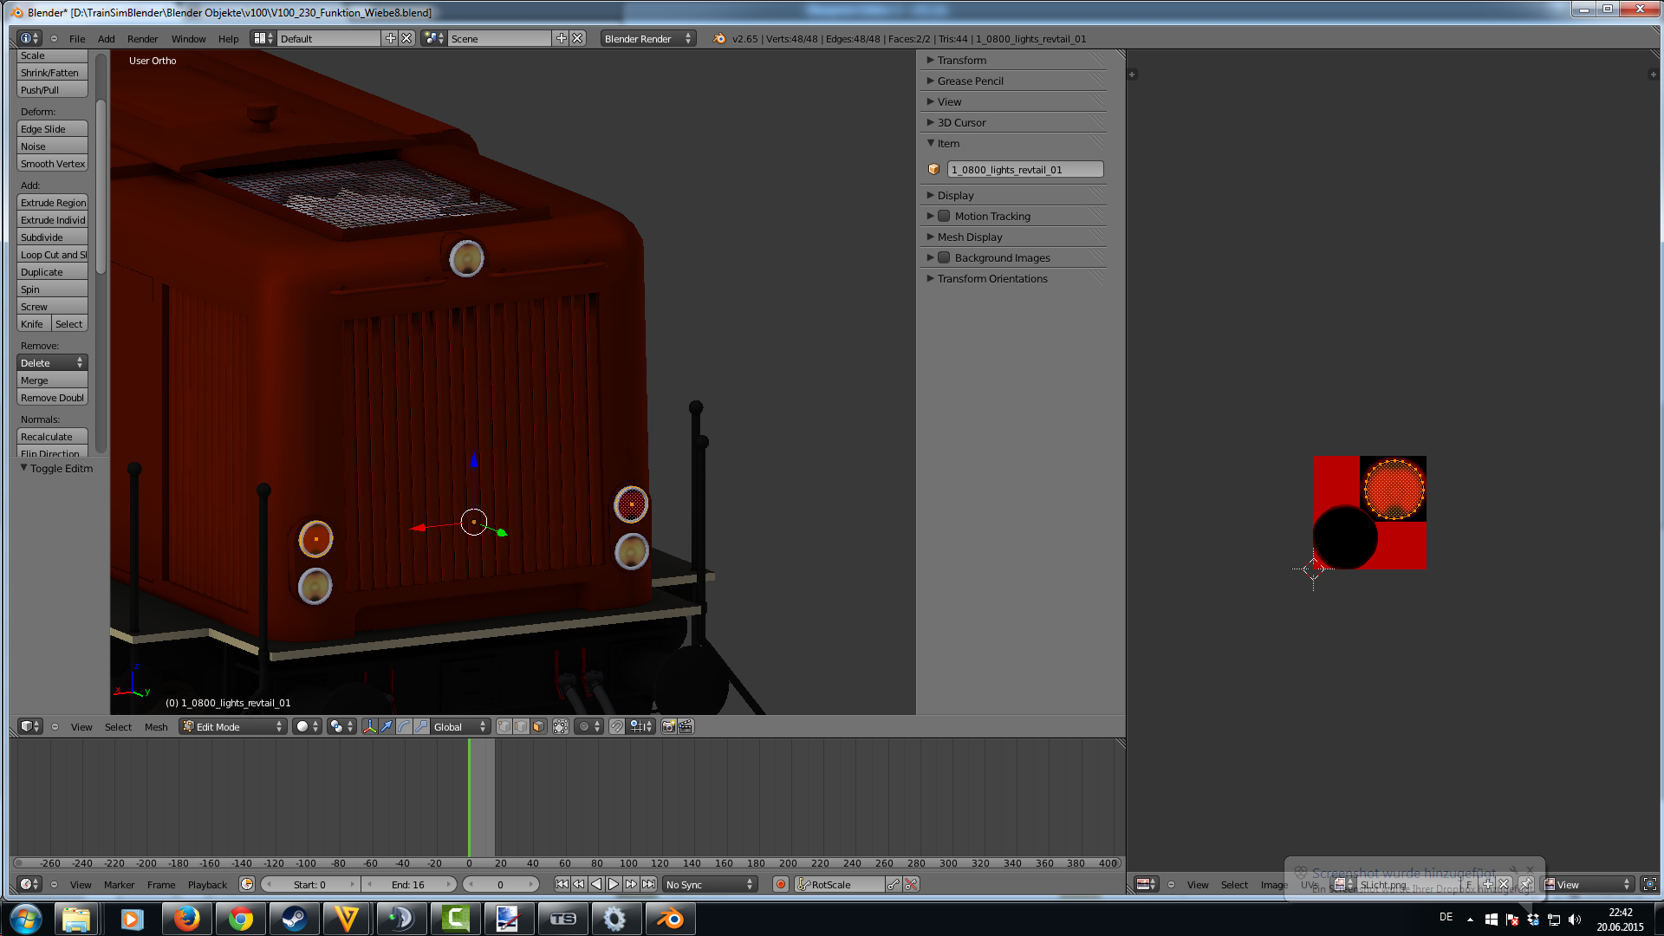Click the Blender taskbar icon
Screen dimensions: 1664x936
click(x=669, y=919)
